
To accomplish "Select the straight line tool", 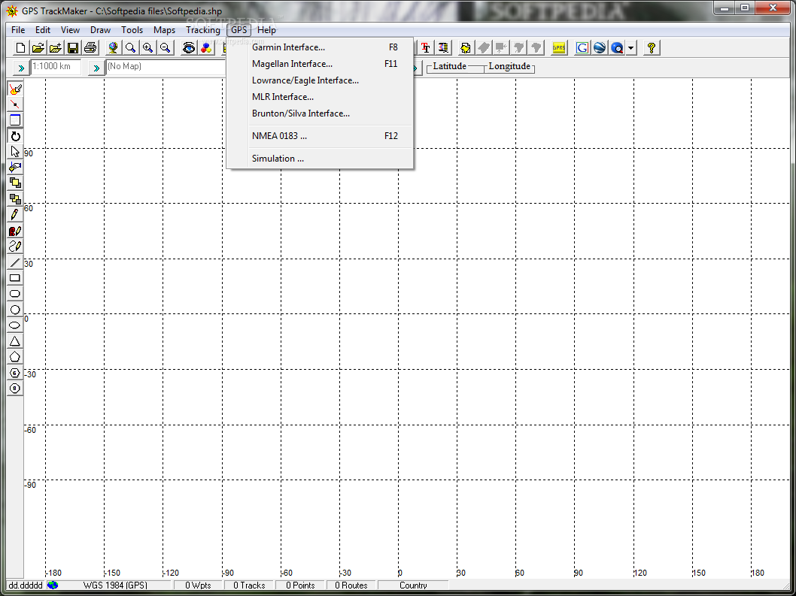I will [15, 262].
